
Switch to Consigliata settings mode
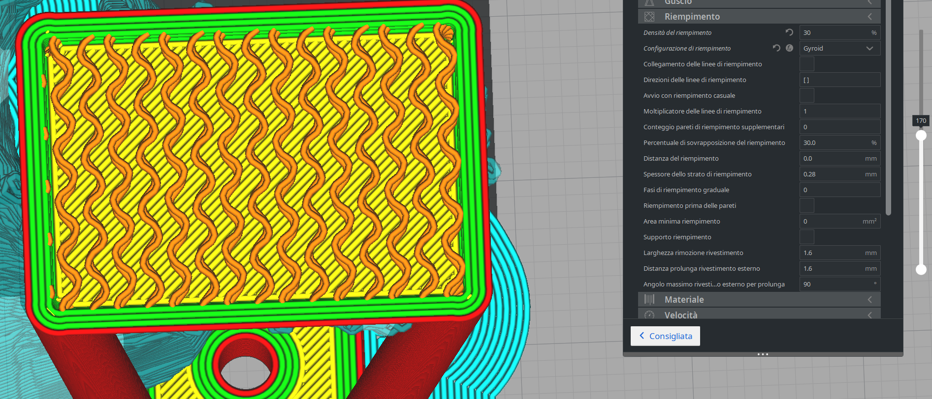tap(665, 336)
